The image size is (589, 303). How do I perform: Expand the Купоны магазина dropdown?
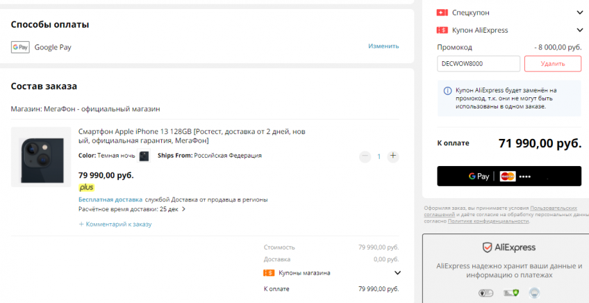(x=397, y=273)
